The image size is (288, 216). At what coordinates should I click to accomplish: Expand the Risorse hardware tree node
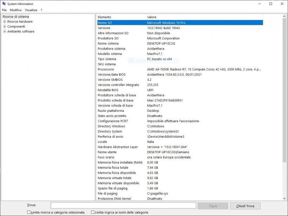pos(5,22)
